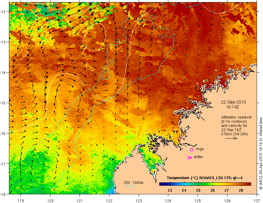Click longitude axis label "122"

coord(109,201)
